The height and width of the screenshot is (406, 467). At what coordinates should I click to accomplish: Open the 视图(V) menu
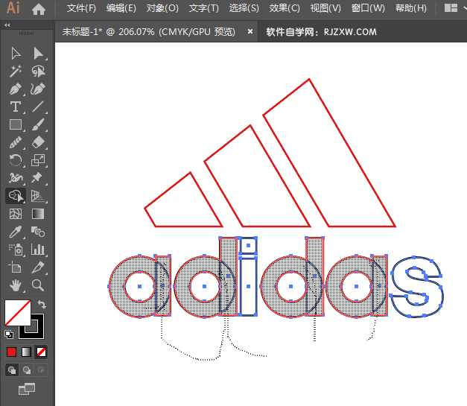(325, 8)
